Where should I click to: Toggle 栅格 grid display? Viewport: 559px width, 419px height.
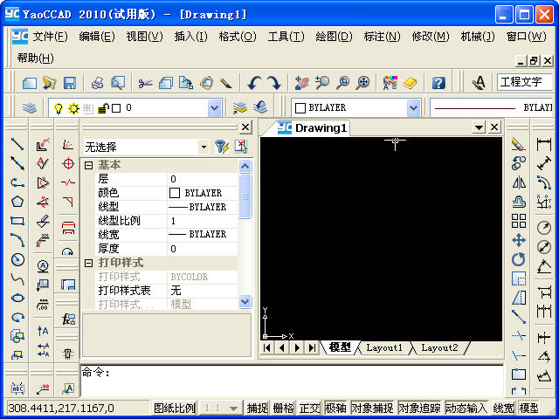tap(283, 408)
